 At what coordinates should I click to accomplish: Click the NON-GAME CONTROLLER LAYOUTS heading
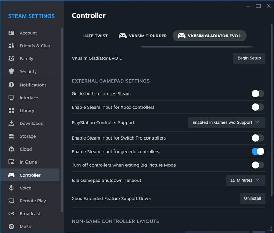[115, 221]
